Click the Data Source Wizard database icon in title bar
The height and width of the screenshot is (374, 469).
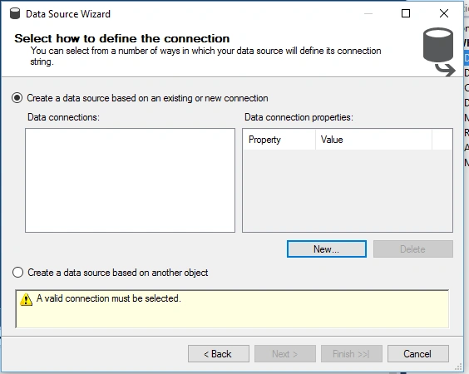point(15,13)
